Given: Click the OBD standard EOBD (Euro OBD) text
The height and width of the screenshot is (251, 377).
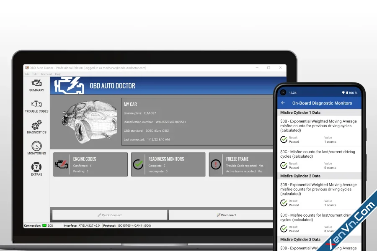Looking at the screenshot, I should coord(147,131).
